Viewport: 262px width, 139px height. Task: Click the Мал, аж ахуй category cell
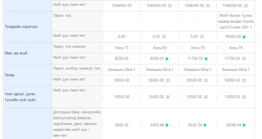[x=16, y=53]
